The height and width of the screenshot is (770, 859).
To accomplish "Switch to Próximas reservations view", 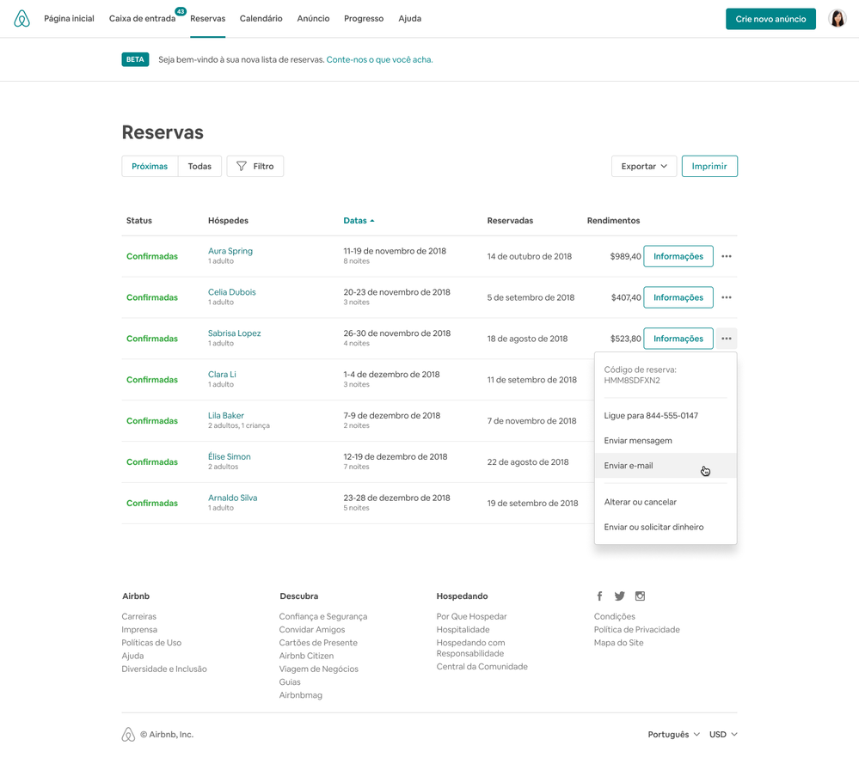I will click(x=150, y=166).
